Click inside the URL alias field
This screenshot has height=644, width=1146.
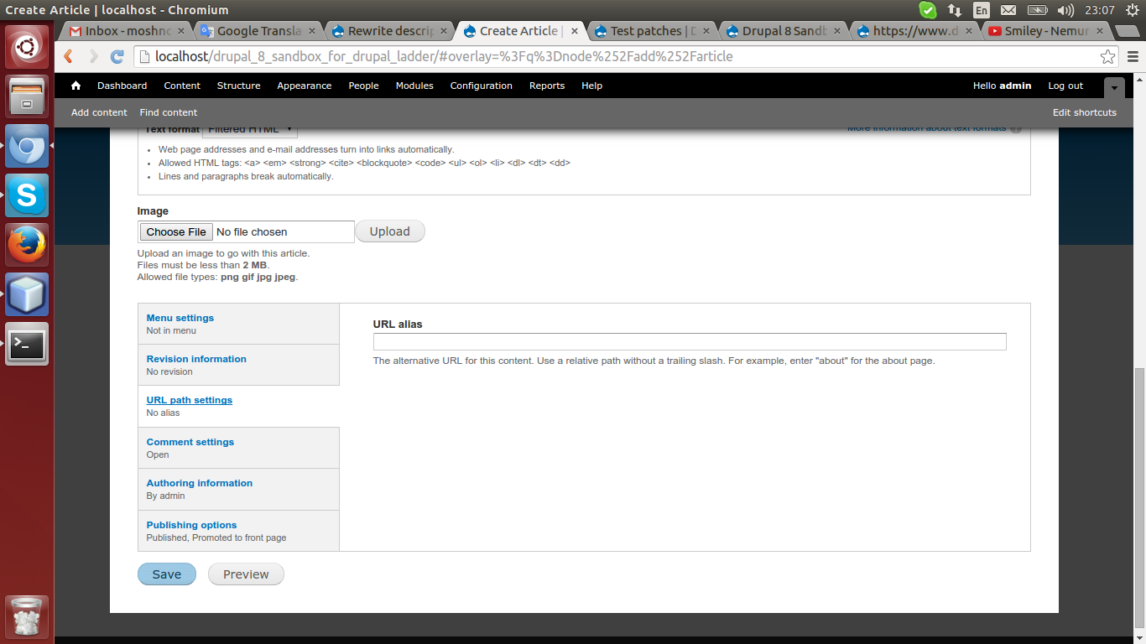pyautogui.click(x=690, y=341)
